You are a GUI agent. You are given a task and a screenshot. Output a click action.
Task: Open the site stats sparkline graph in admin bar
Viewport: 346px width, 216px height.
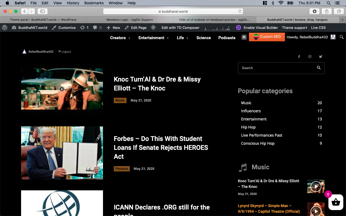218,28
